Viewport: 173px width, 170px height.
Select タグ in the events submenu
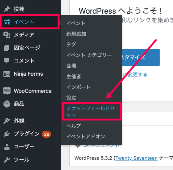(71, 44)
